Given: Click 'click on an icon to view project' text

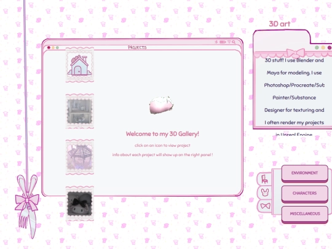Looking at the screenshot, I should click(x=162, y=146).
